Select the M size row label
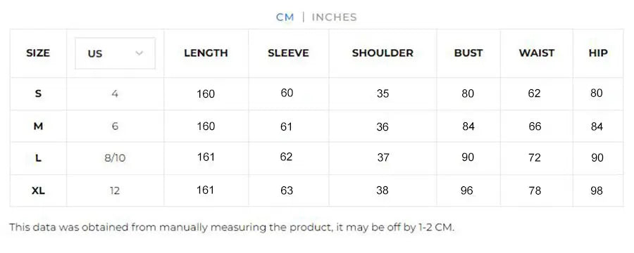The width and height of the screenshot is (634, 253). [38, 126]
